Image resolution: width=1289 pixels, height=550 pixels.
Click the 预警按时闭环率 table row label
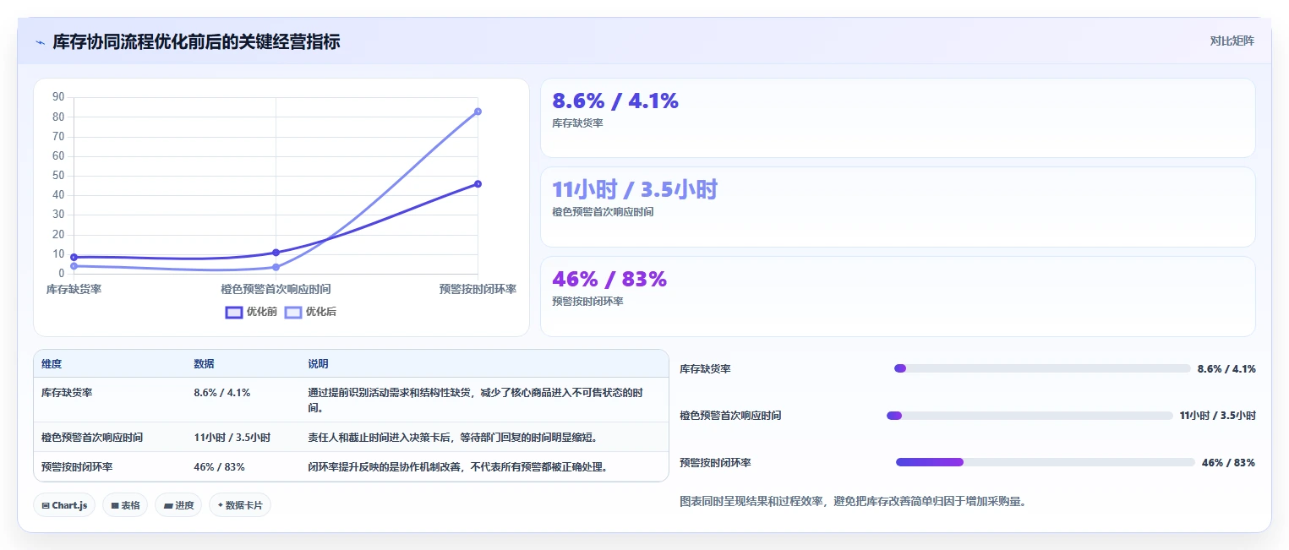[77, 467]
